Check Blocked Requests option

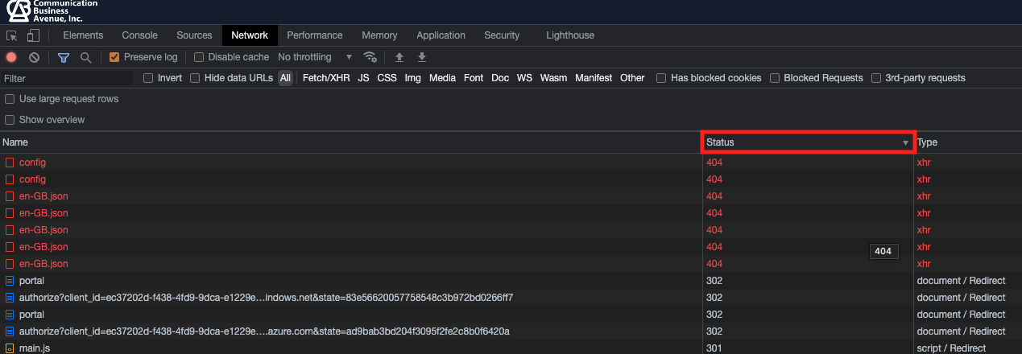tap(775, 78)
